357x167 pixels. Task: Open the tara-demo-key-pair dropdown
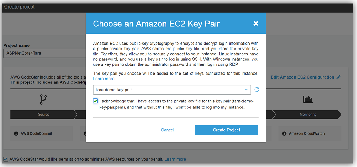[x=172, y=90]
